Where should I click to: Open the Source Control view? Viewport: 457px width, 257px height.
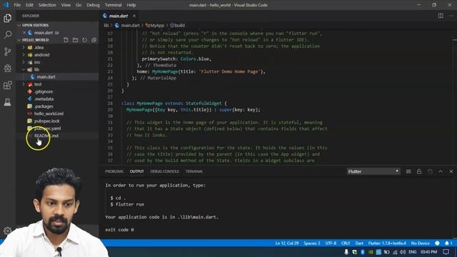8,51
